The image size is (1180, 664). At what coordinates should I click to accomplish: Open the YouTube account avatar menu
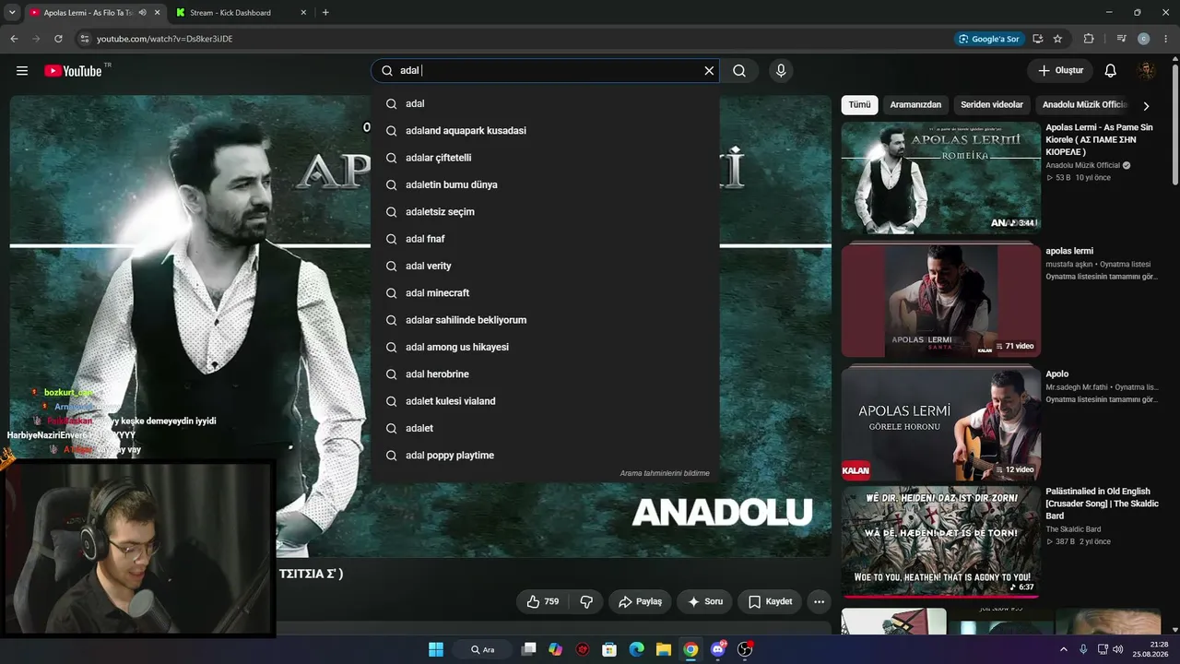point(1147,71)
